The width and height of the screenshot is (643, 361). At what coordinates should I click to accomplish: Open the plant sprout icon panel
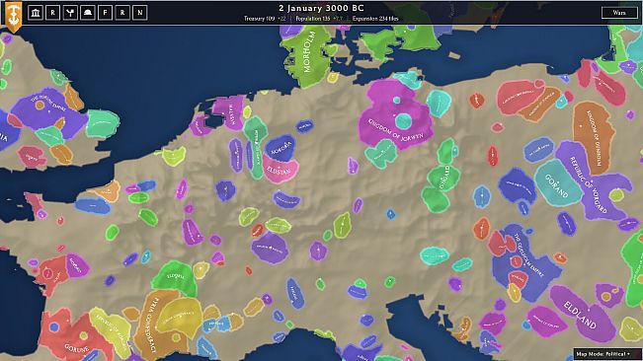coord(70,13)
